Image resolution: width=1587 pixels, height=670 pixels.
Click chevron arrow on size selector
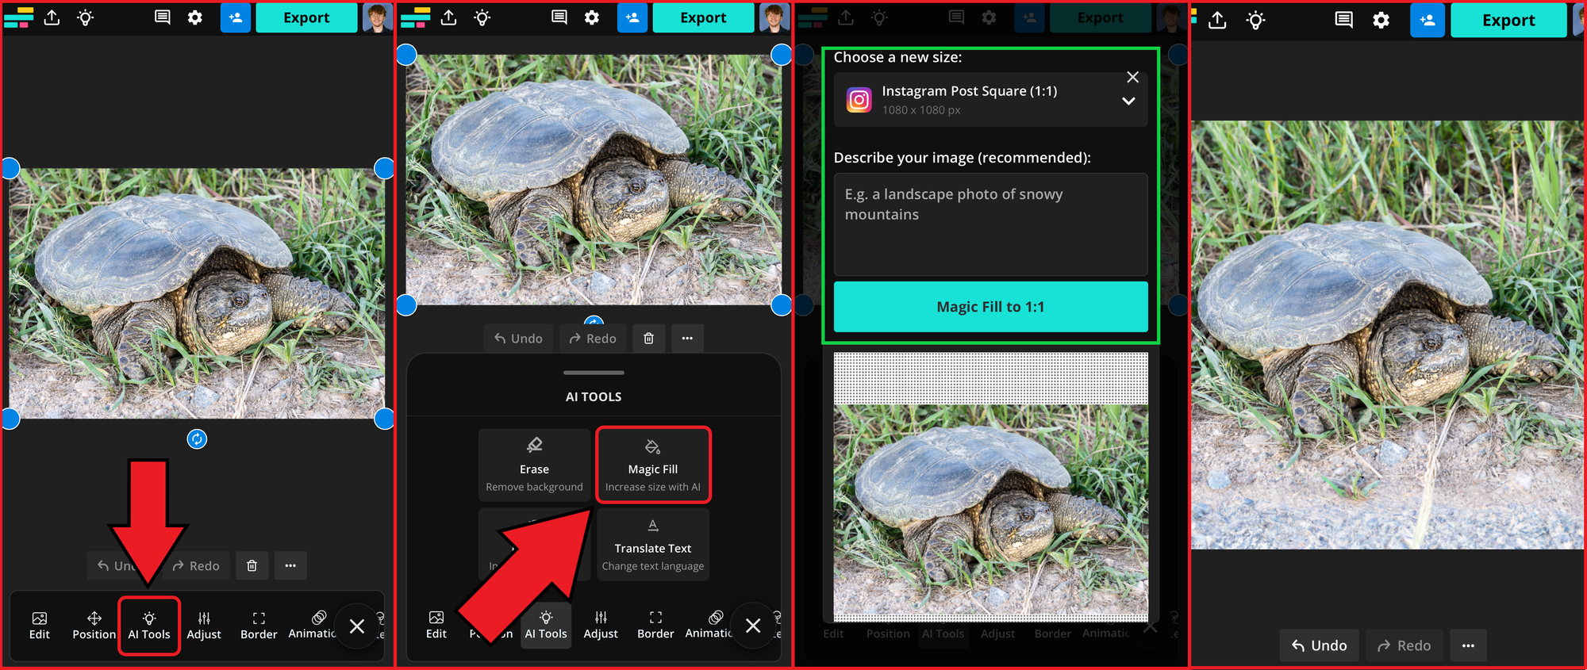click(x=1128, y=101)
